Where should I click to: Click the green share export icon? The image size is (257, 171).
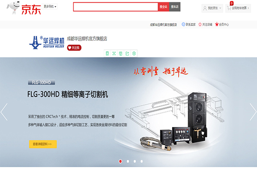127,53
